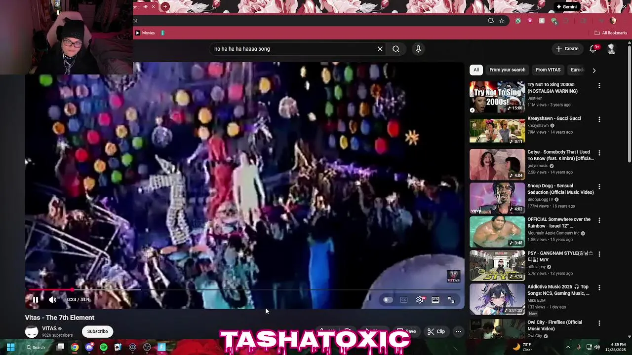Pause the Vitas video

36,300
